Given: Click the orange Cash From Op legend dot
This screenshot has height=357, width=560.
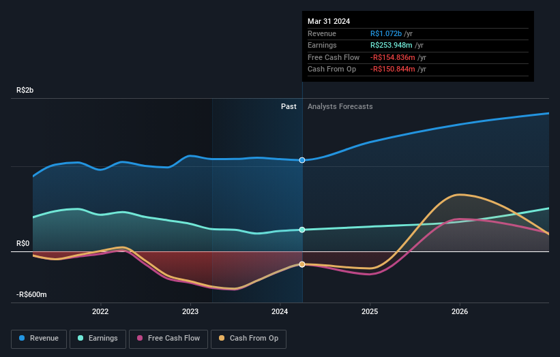Looking at the screenshot, I should pyautogui.click(x=222, y=338).
